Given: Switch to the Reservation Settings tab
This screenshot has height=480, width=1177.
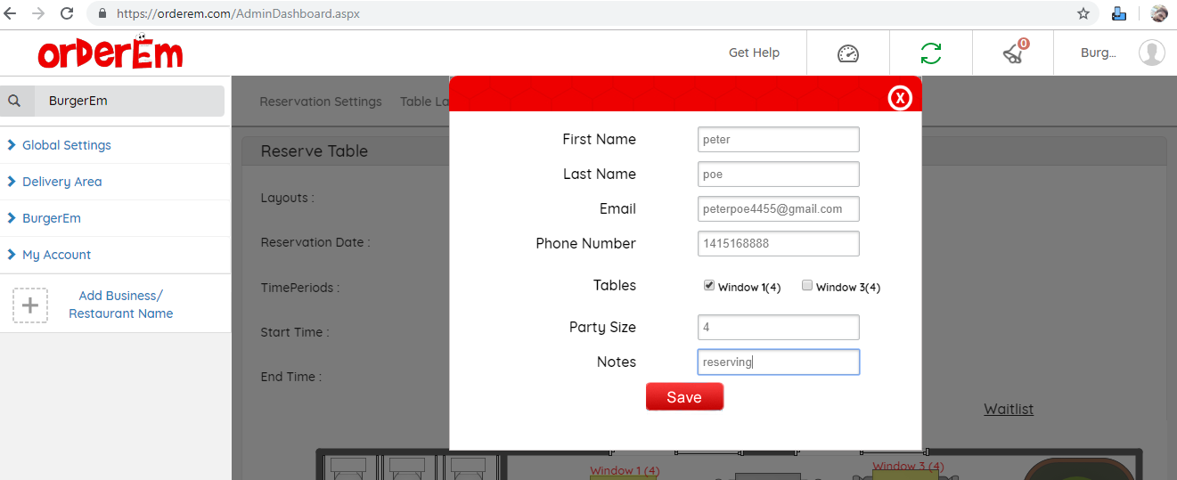Looking at the screenshot, I should [321, 102].
